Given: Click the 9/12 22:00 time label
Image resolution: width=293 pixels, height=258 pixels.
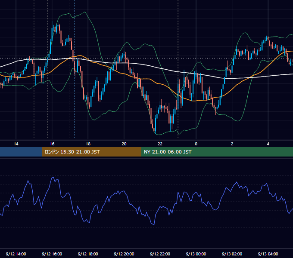Looking at the screenshot, I should (160, 254).
